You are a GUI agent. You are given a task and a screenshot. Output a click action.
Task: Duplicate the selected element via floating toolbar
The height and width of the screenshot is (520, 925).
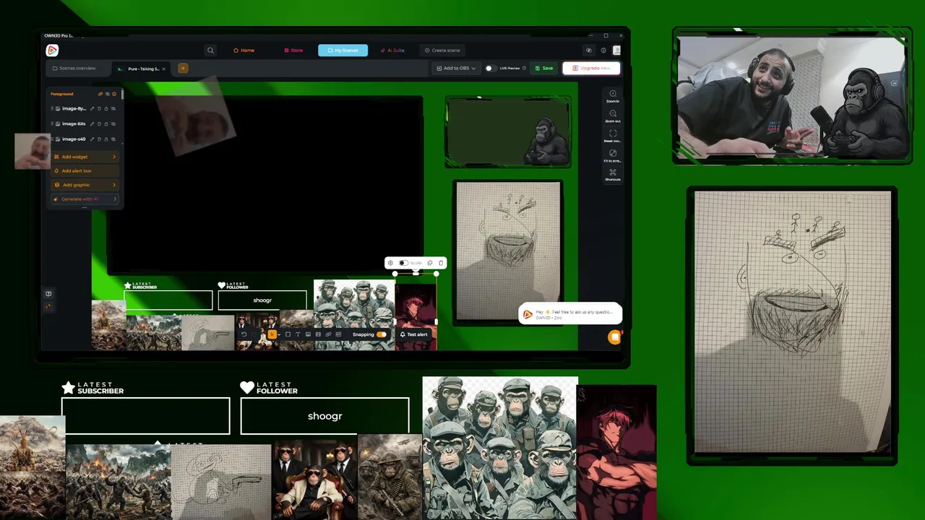pyautogui.click(x=430, y=263)
